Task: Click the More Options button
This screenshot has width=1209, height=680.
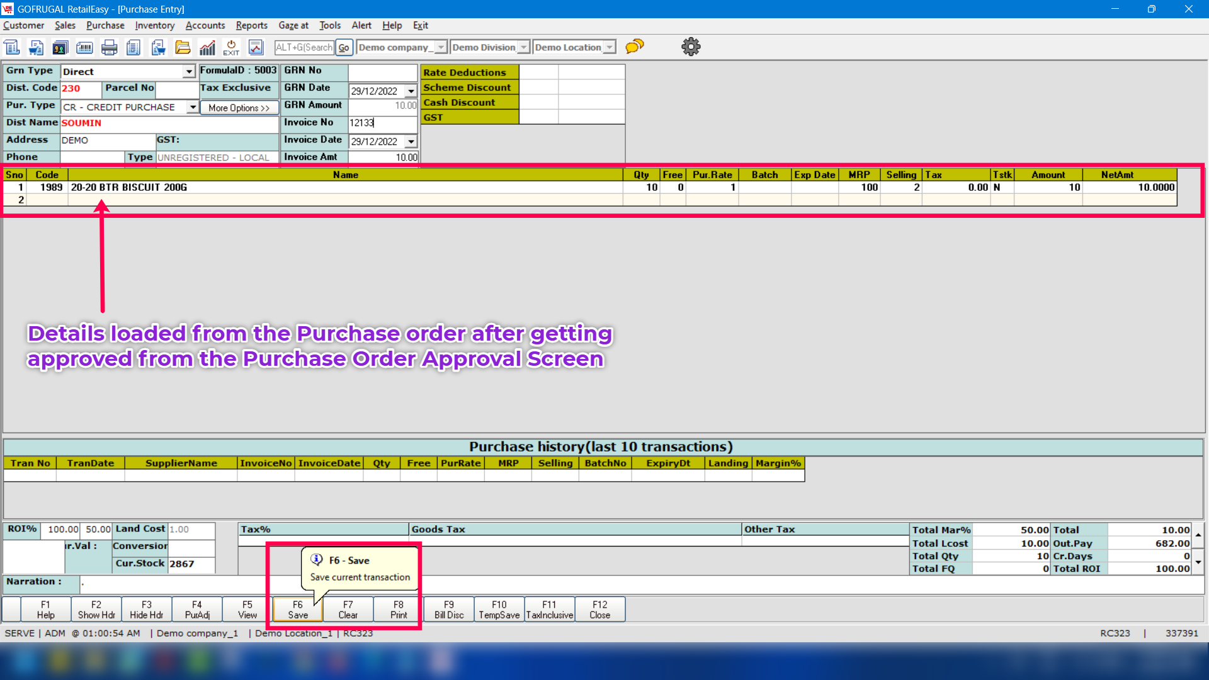Action: pos(239,108)
